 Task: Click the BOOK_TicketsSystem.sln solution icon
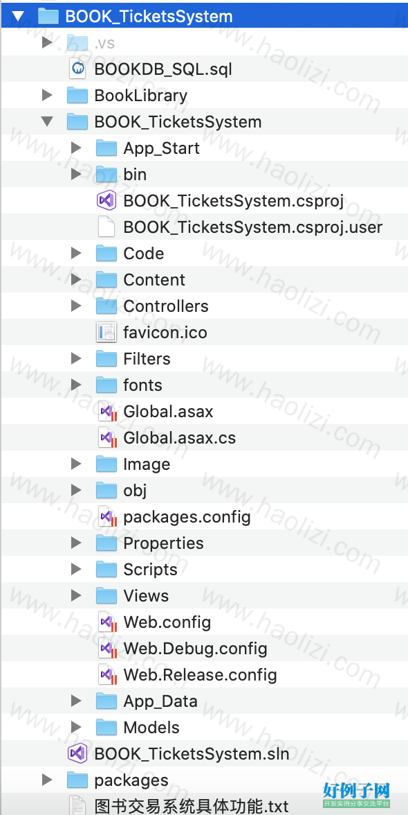(77, 753)
